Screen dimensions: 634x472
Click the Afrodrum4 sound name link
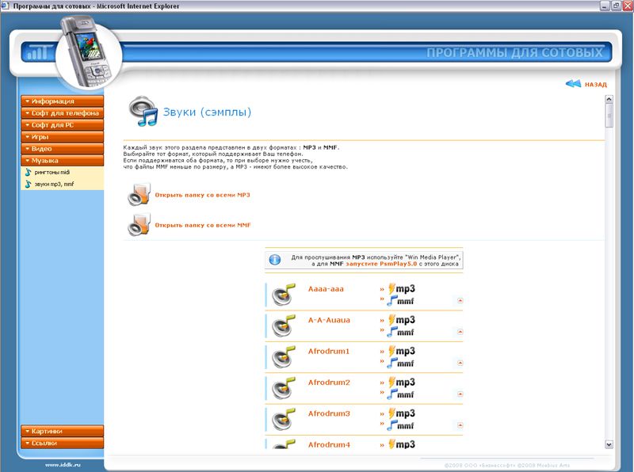[x=329, y=445]
